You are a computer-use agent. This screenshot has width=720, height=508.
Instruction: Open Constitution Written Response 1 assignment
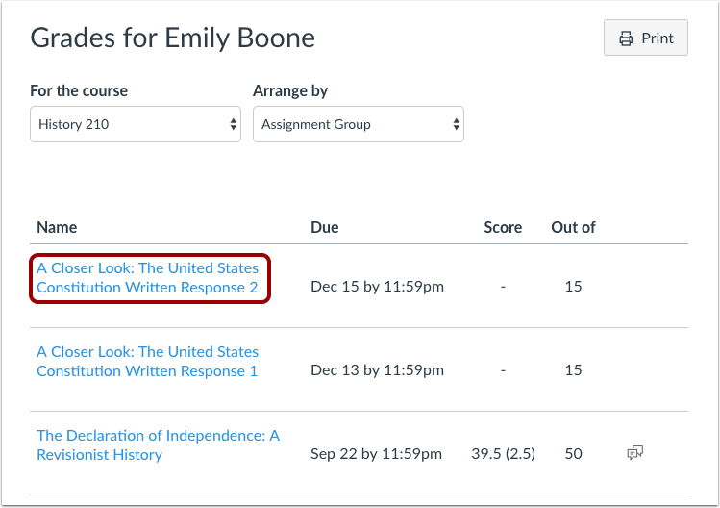[x=148, y=362]
